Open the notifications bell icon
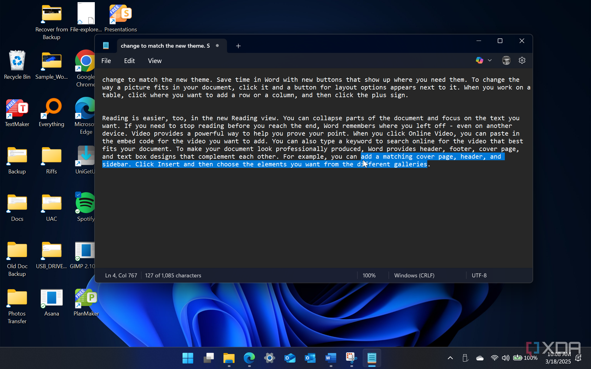The width and height of the screenshot is (591, 369). click(578, 358)
